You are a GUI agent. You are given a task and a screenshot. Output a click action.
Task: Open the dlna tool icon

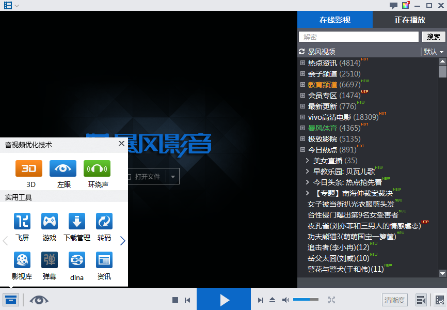click(x=77, y=260)
